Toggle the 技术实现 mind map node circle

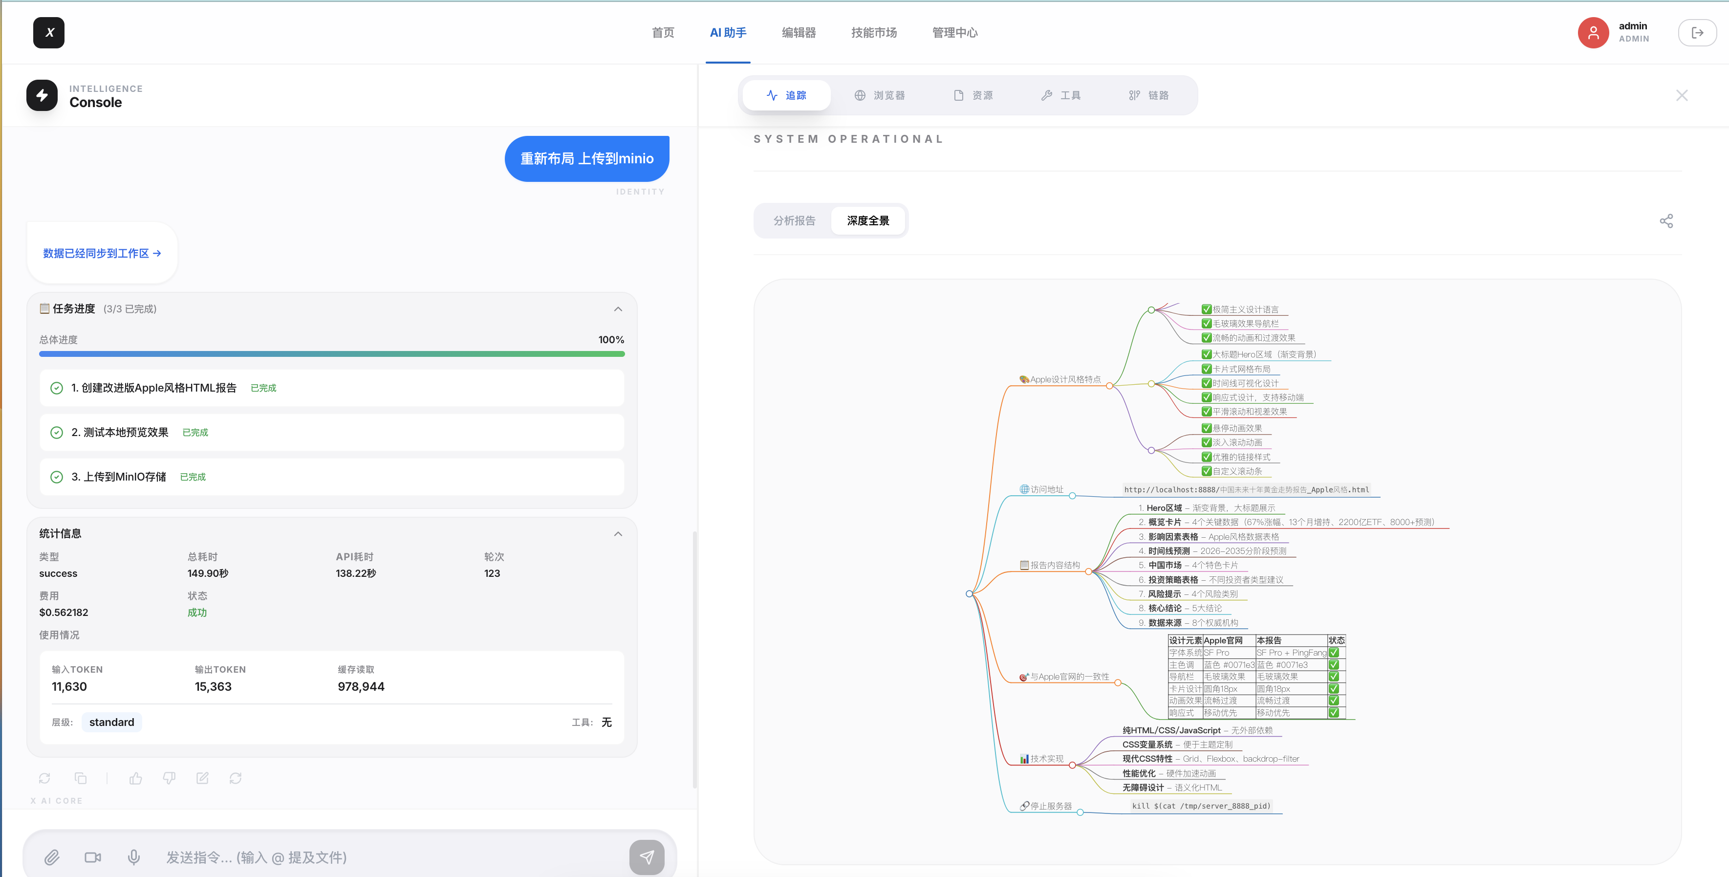click(x=1072, y=765)
